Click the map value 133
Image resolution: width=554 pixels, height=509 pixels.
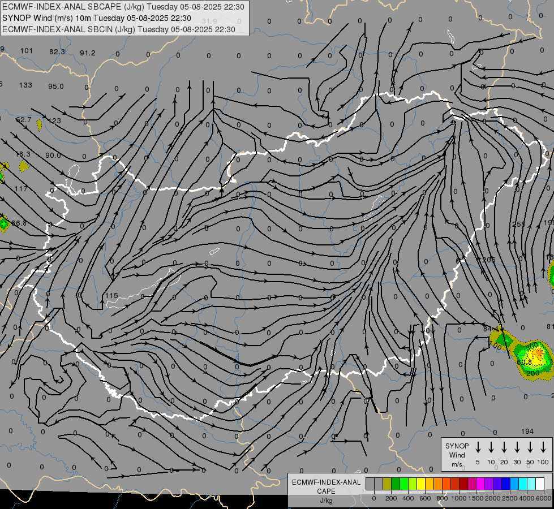tap(25, 85)
